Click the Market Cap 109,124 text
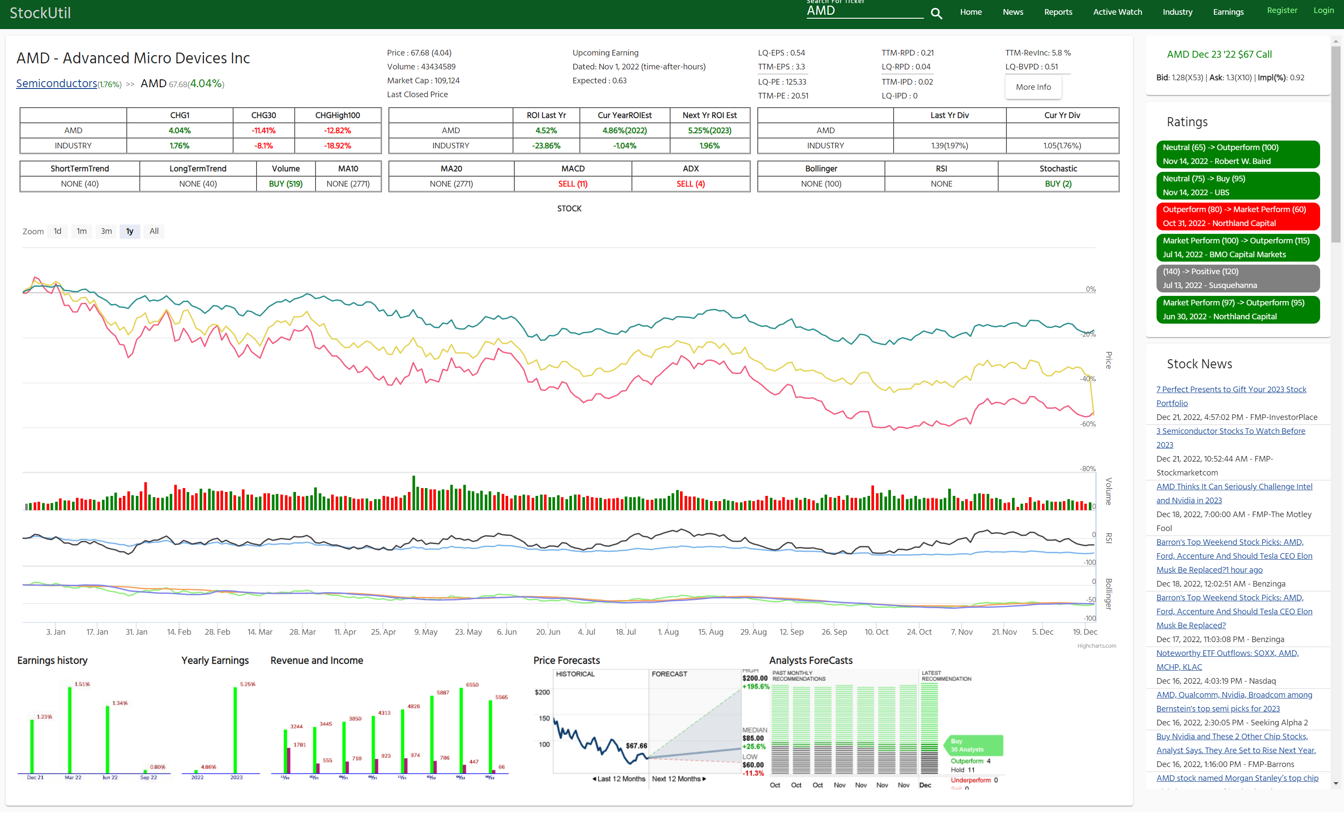Screen dimensions: 1344x836 [x=423, y=81]
